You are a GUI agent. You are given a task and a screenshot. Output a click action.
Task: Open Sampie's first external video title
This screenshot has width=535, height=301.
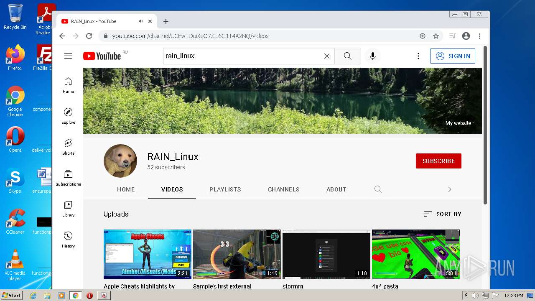[222, 286]
